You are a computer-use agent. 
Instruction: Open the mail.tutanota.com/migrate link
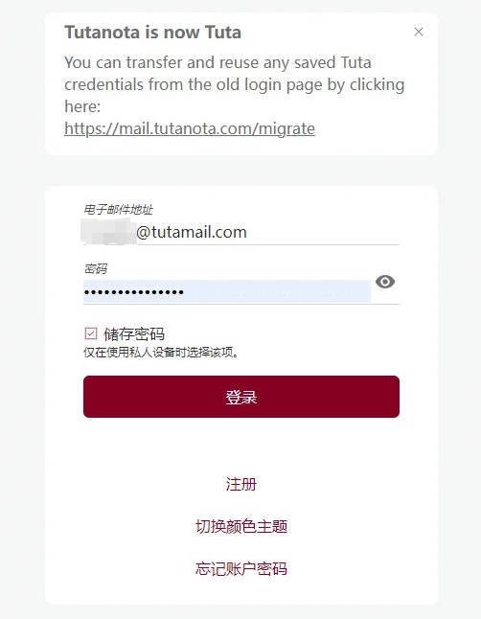pos(190,128)
